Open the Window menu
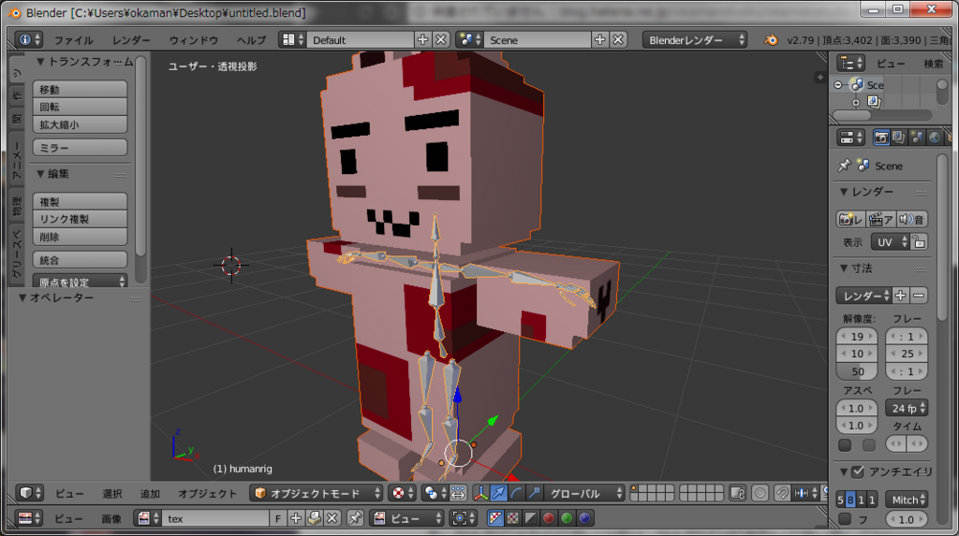The width and height of the screenshot is (959, 536). click(193, 39)
